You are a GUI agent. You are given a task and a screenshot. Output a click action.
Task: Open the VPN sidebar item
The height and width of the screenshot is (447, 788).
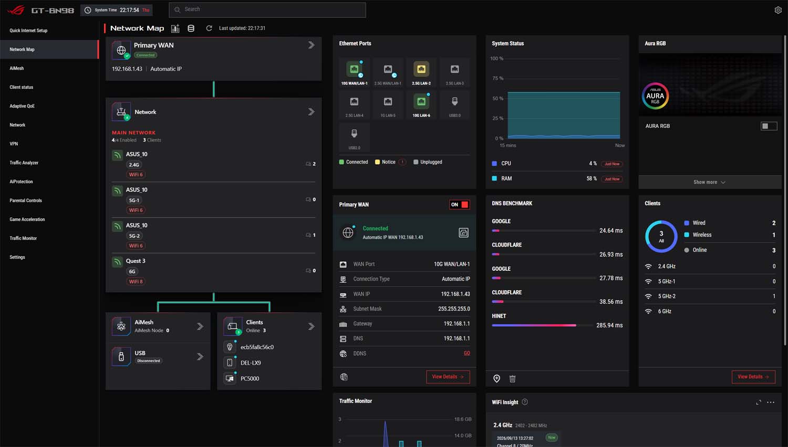(49, 144)
